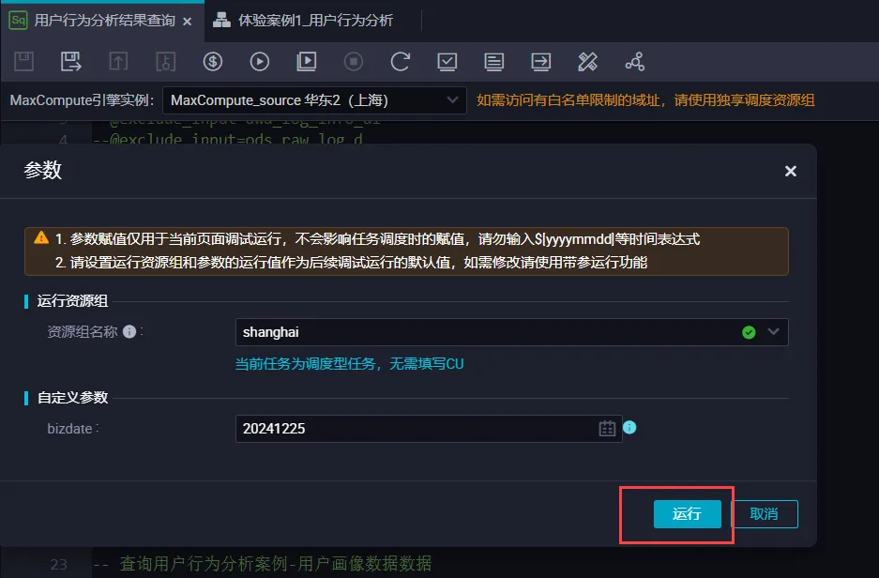Close the 参数 dialog
This screenshot has width=879, height=578.
[x=791, y=171]
